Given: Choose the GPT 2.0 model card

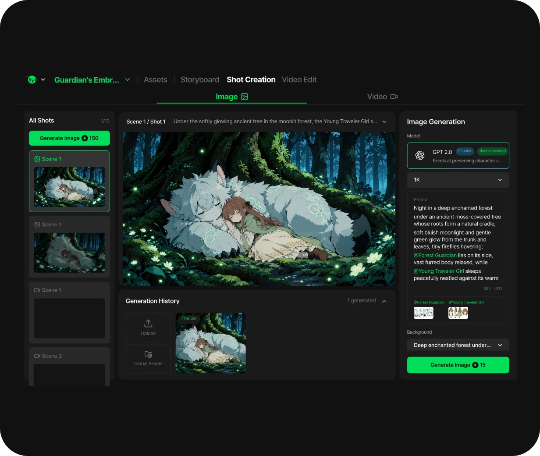Looking at the screenshot, I should pos(458,156).
